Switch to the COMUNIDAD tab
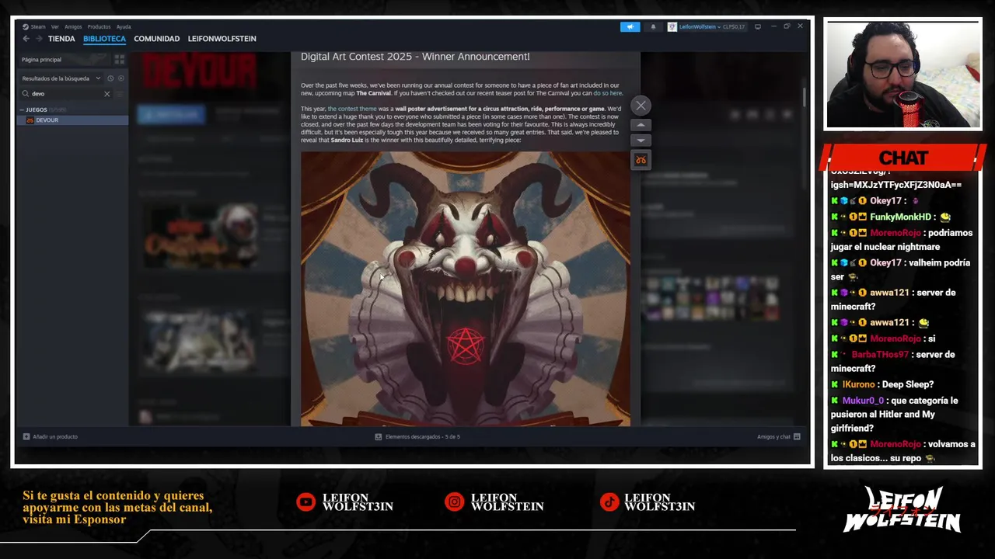 coord(156,39)
